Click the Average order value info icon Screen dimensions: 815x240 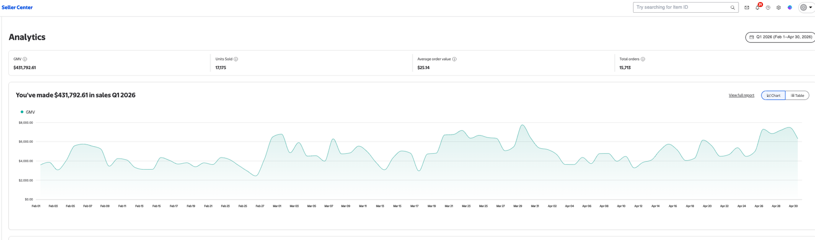click(x=454, y=59)
